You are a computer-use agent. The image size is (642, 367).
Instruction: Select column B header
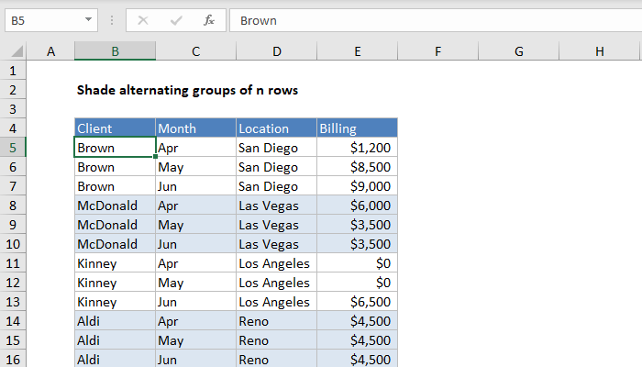pyautogui.click(x=115, y=52)
